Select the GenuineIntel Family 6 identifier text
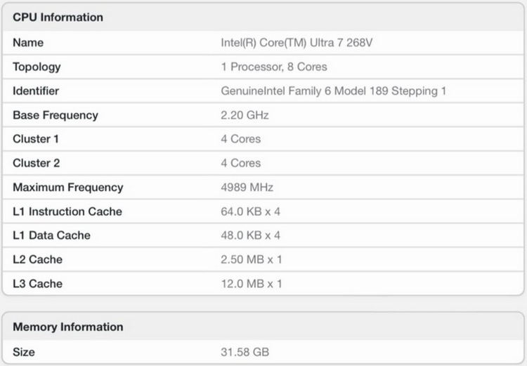 pyautogui.click(x=334, y=91)
